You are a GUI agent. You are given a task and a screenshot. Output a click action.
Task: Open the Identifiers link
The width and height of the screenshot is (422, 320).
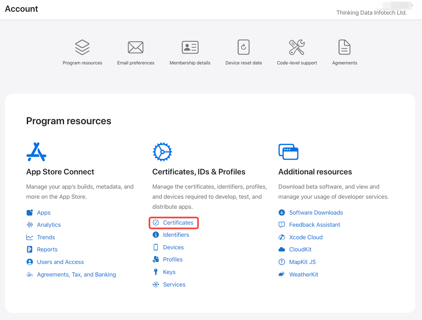tap(176, 235)
